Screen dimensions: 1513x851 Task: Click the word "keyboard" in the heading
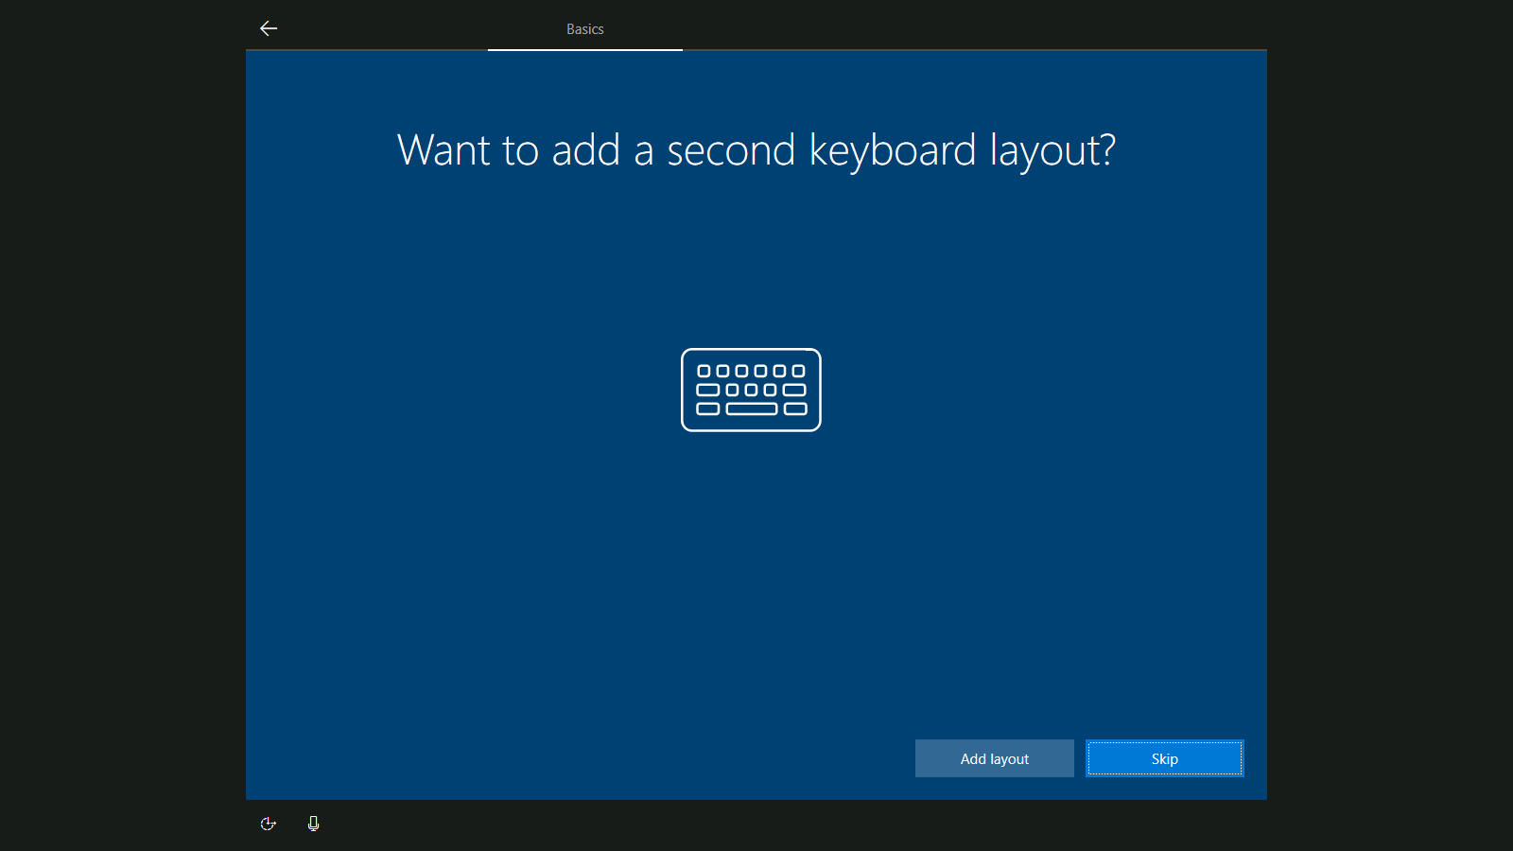click(x=892, y=150)
